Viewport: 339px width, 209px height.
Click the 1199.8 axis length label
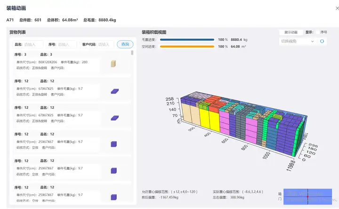click(x=291, y=166)
